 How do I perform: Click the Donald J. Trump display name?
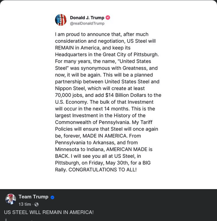[87, 18]
